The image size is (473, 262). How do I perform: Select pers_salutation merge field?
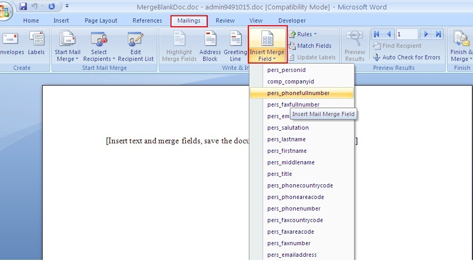301,128
